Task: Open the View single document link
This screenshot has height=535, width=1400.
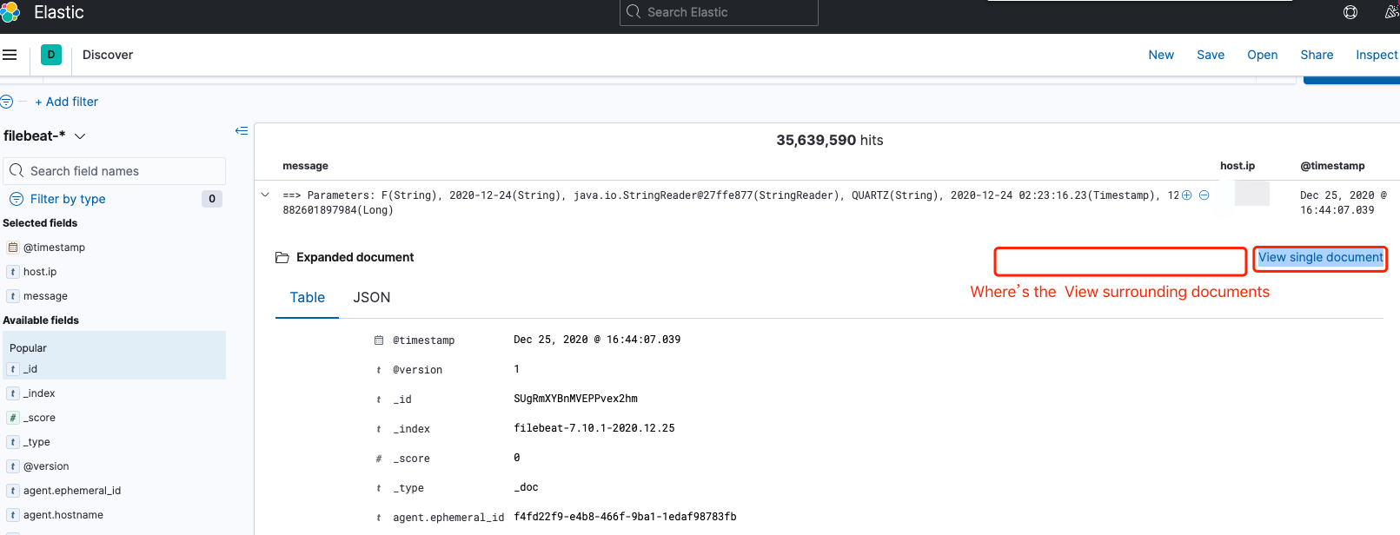Action: tap(1321, 258)
